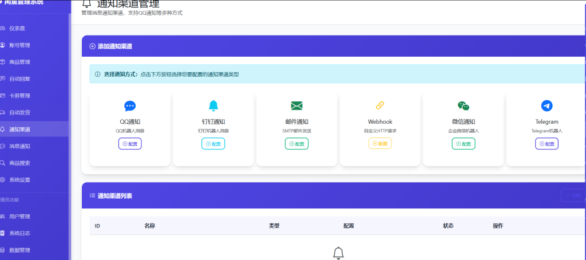Click the empty list bell icon
This screenshot has width=586, height=260.
(338, 253)
